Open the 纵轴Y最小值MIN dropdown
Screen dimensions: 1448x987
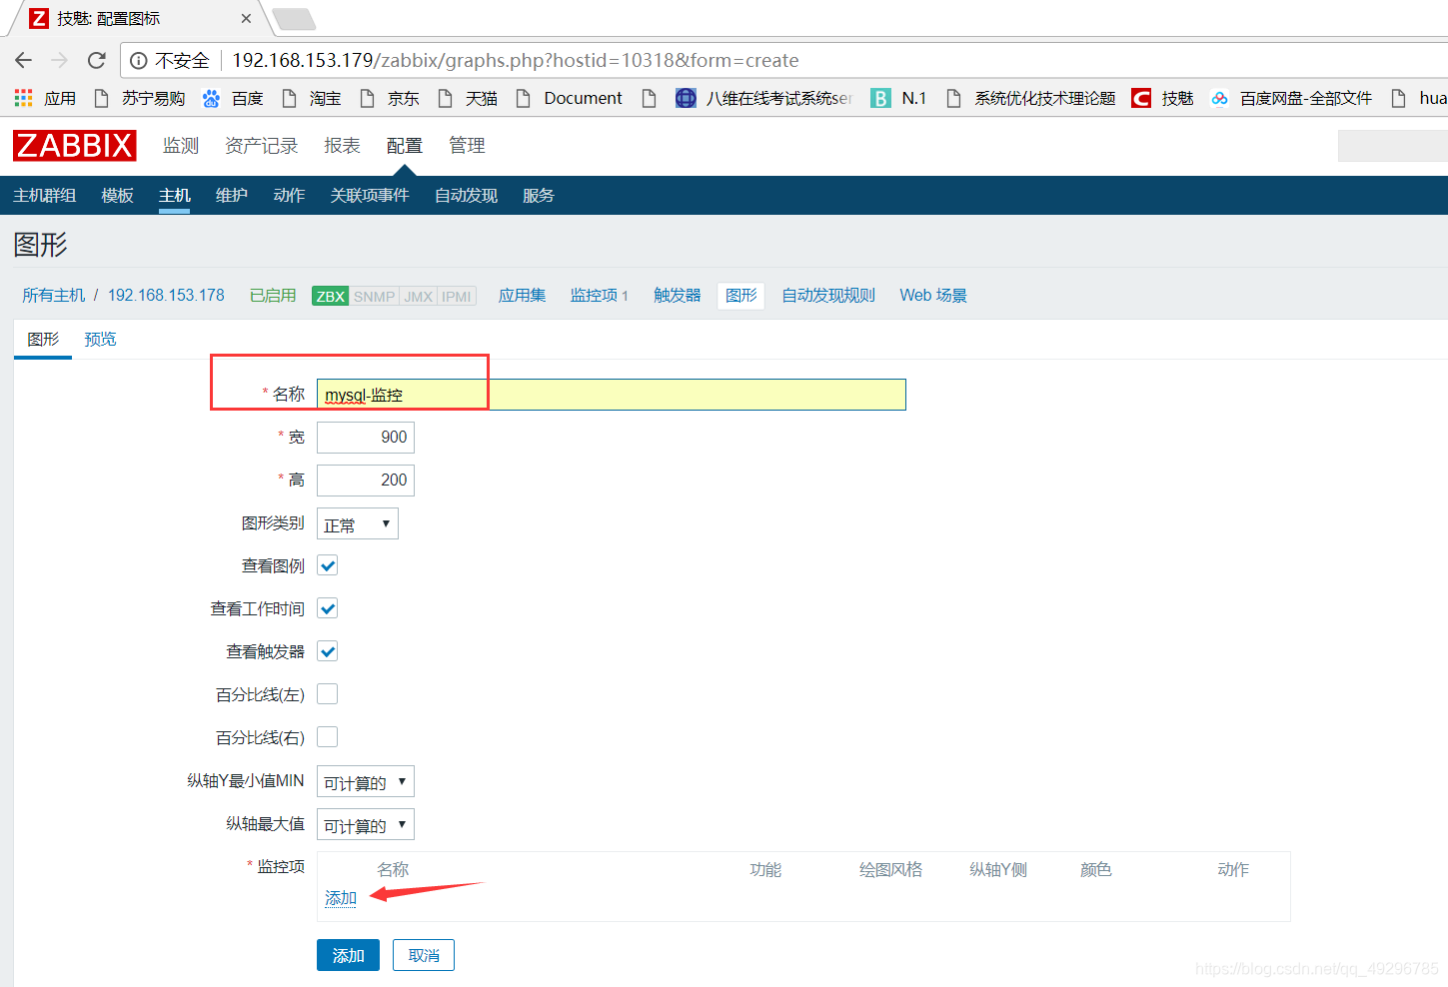366,781
